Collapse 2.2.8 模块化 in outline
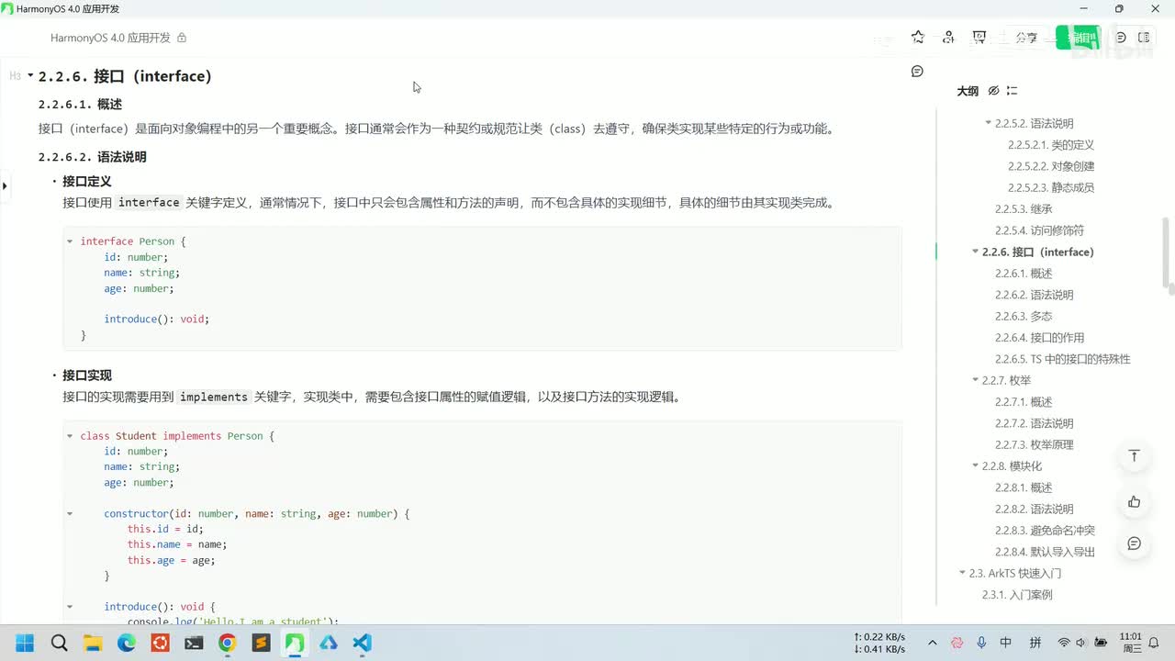Screen dimensions: 1175x661 976,466
